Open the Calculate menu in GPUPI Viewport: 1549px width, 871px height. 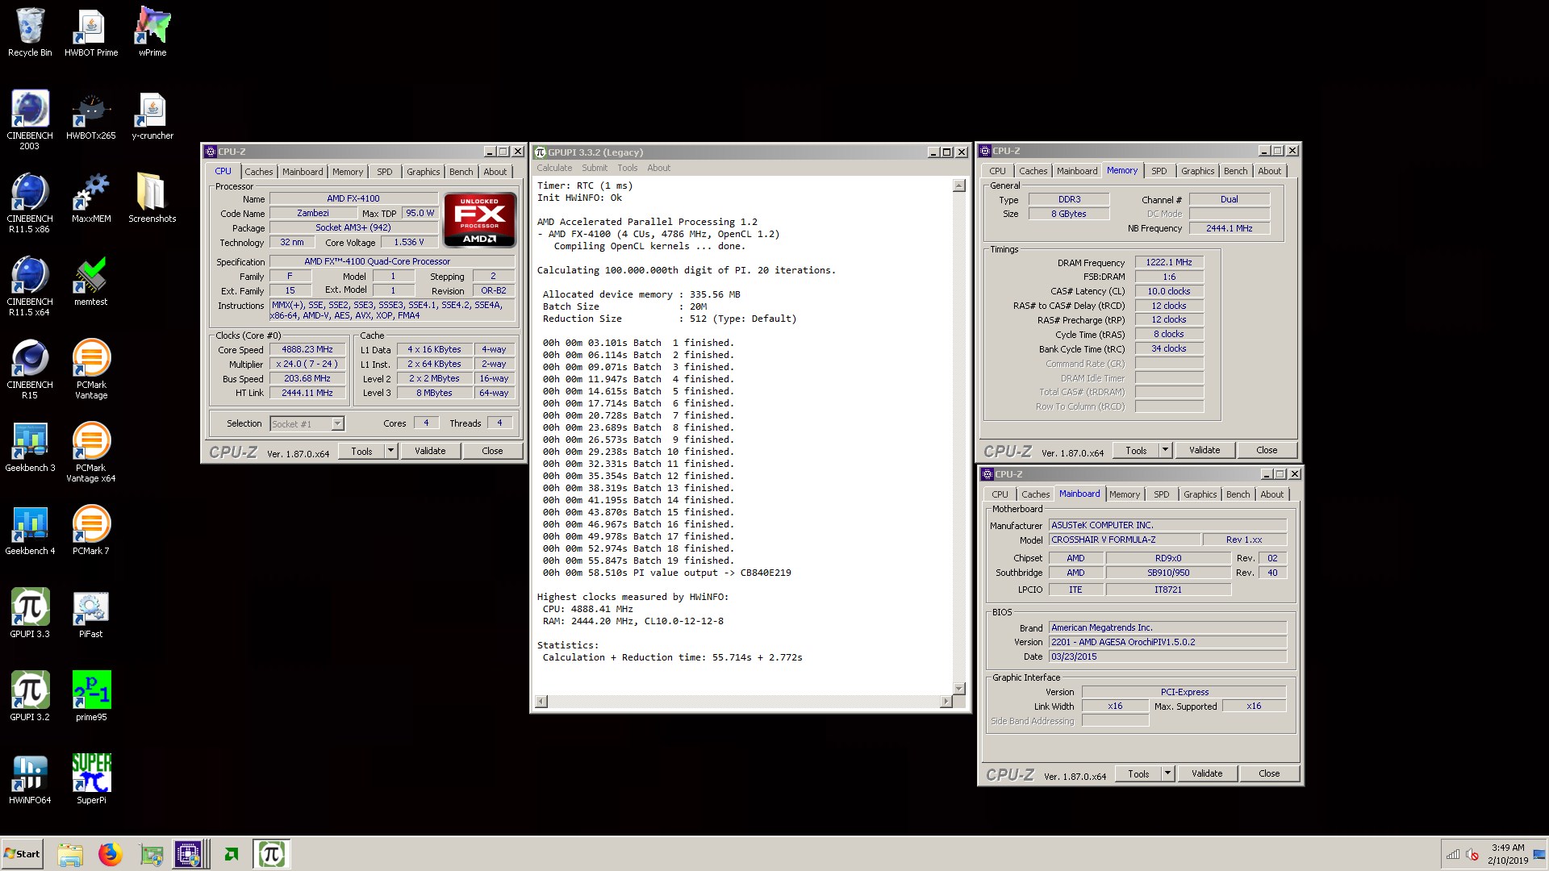554,168
